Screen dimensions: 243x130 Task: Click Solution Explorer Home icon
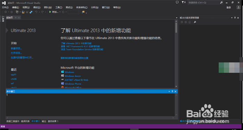(190, 22)
